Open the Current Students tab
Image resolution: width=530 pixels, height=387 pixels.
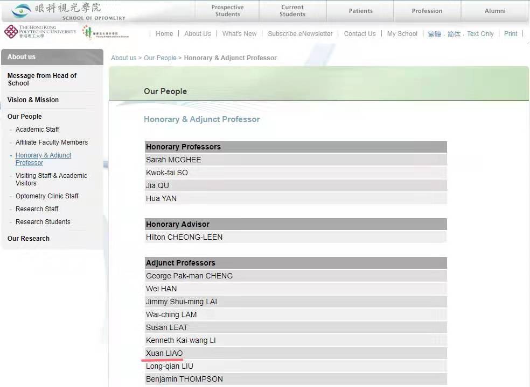292,11
